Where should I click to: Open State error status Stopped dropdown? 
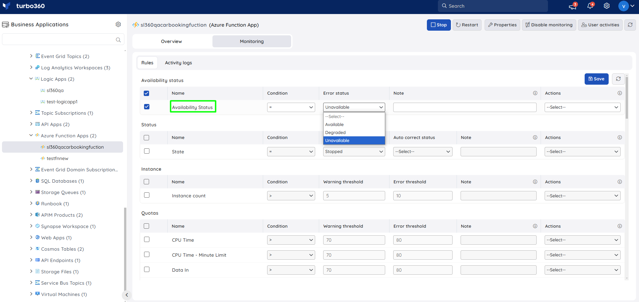354,152
